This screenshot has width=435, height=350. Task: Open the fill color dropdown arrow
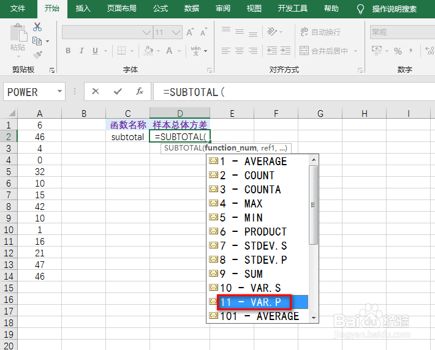coord(158,51)
